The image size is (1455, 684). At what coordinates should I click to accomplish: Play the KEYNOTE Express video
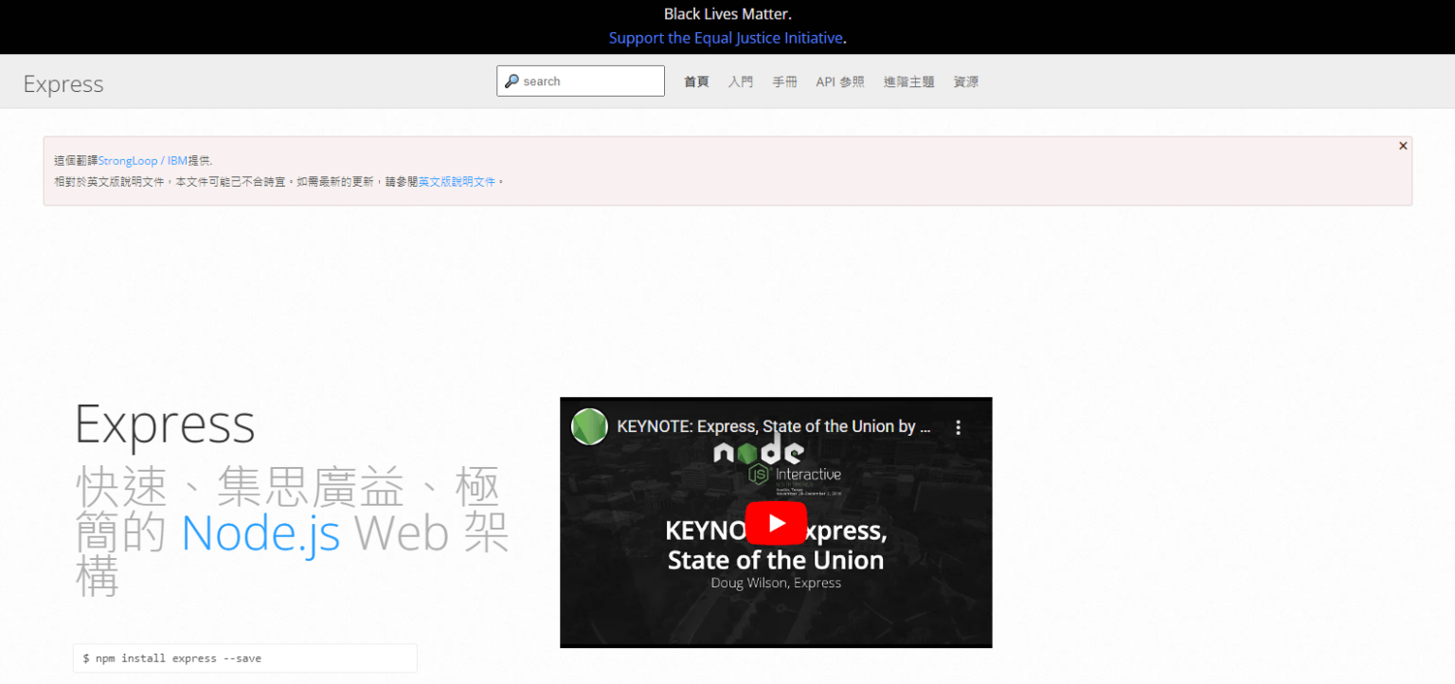776,522
